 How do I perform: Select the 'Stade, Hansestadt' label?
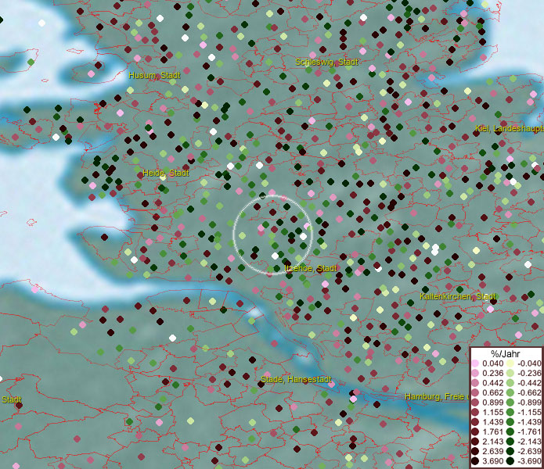296,379
